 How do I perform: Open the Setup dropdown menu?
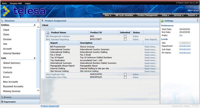click(166, 15)
